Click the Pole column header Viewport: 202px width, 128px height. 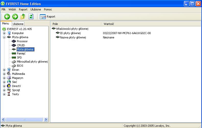[76, 24]
